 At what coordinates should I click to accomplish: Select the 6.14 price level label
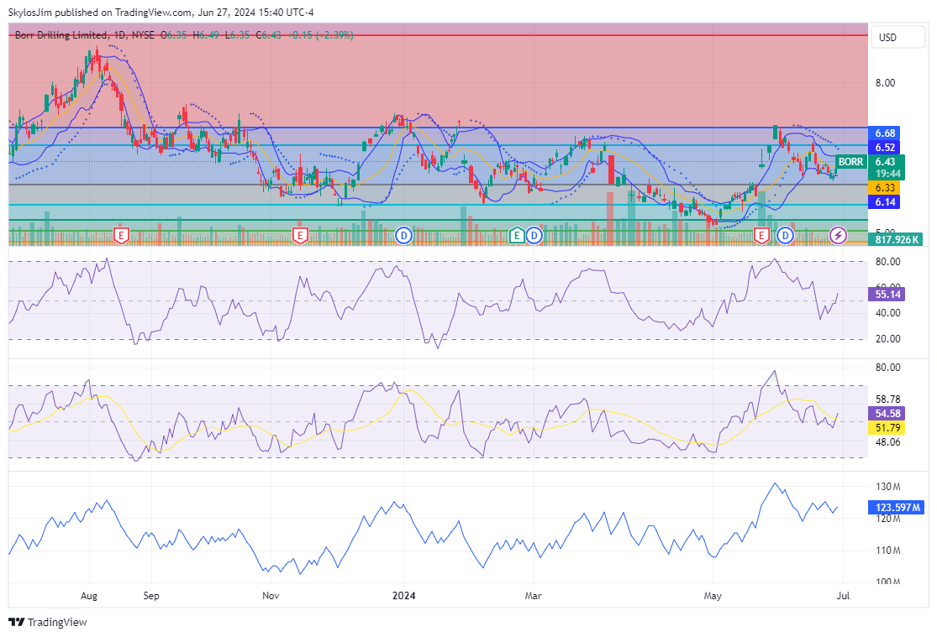point(885,202)
